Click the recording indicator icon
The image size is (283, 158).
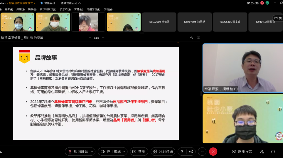pyautogui.click(x=262, y=3)
